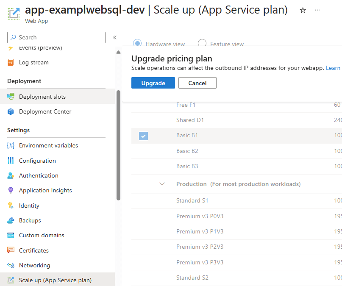Open Deployment slots in the sidebar
The width and height of the screenshot is (342, 286).
coord(42,97)
